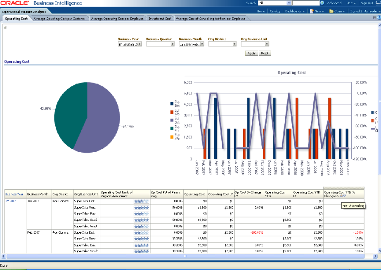
Task: Switch to Average Operating Cost per Customer tab
Action: tap(59, 19)
